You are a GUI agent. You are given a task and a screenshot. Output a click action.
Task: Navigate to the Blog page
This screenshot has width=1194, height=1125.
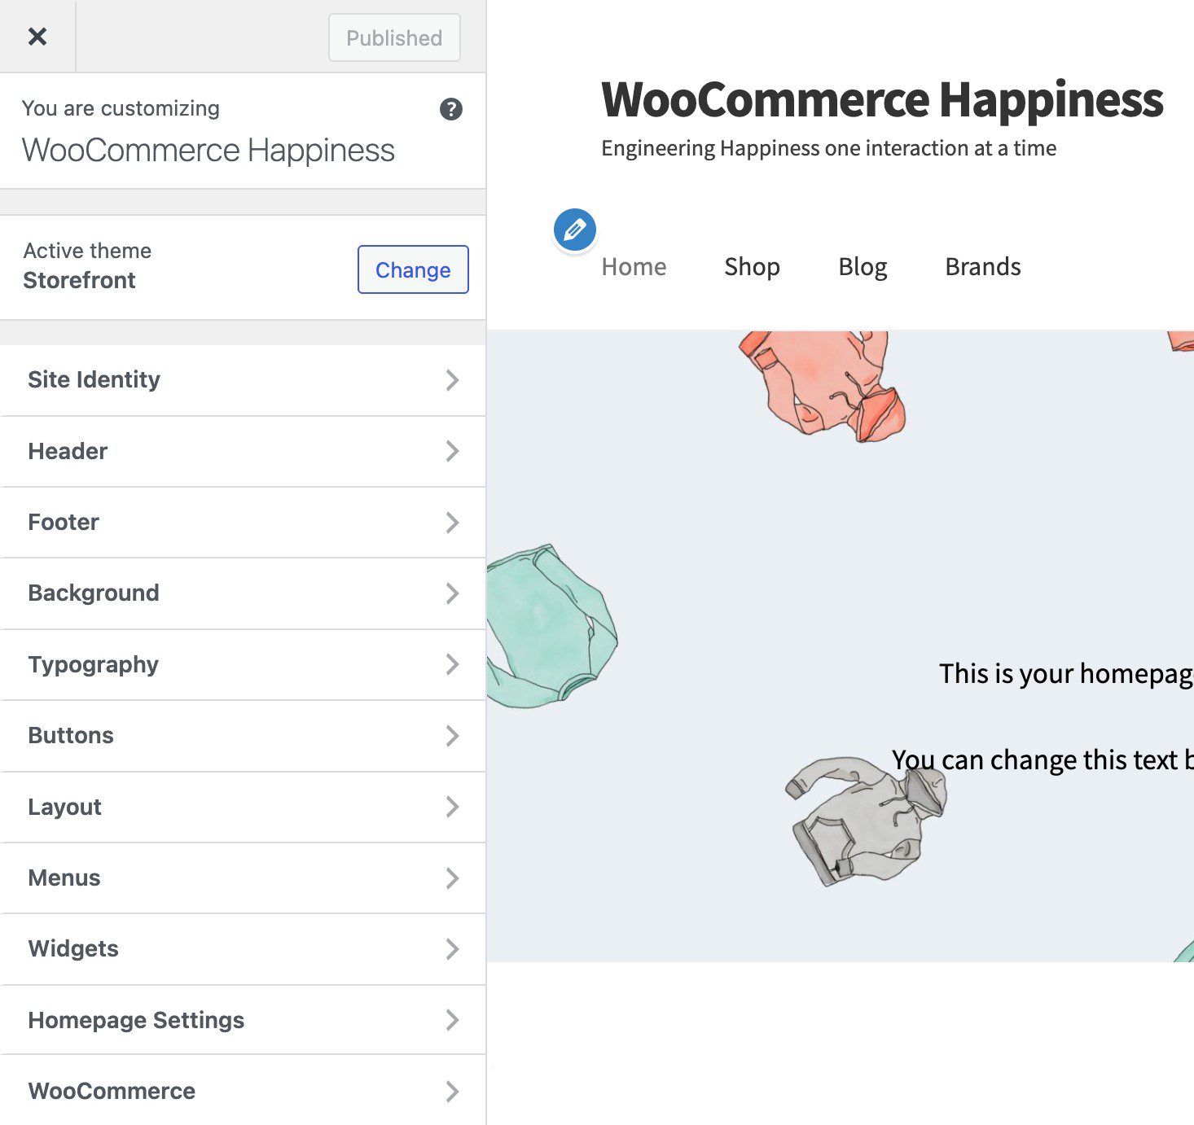click(x=863, y=266)
